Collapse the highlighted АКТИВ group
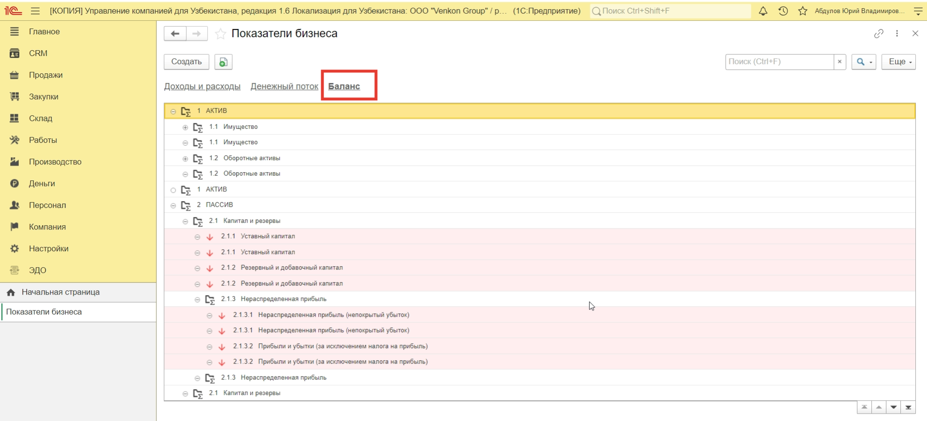Screen dimensions: 927x421 click(x=173, y=111)
